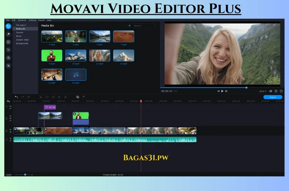Adjust the timeline Scale slider handle
This screenshot has height=191, width=289.
point(25,175)
